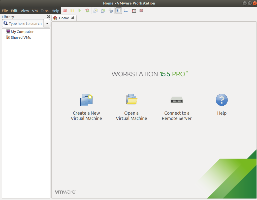Screen dimensions: 257x200
Task: Toggle the Show Library sidebar button
Action: pos(118,11)
